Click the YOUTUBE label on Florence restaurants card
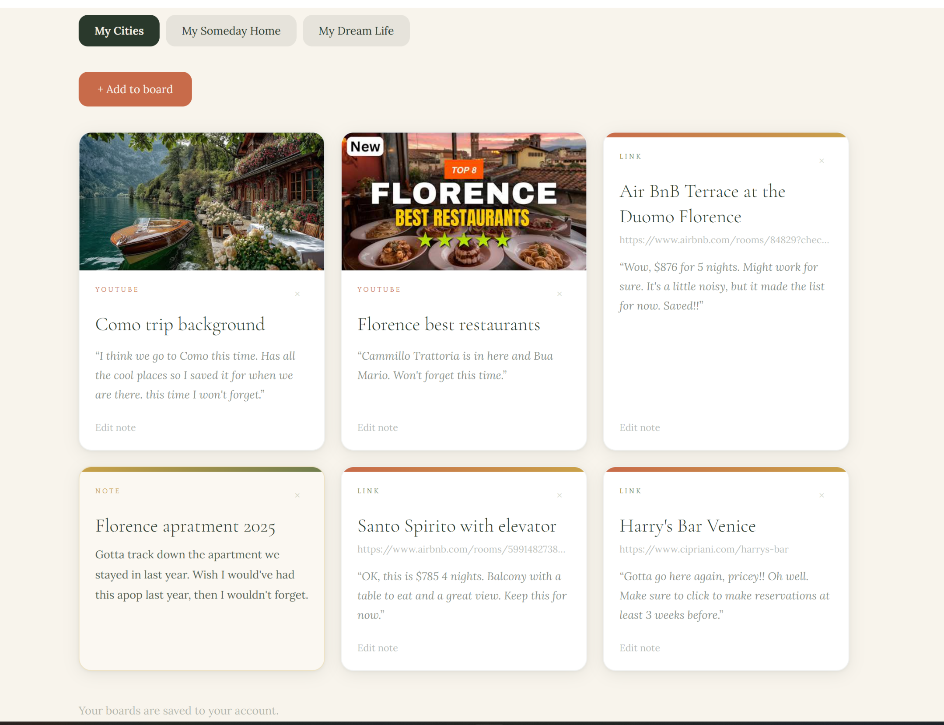 (379, 290)
